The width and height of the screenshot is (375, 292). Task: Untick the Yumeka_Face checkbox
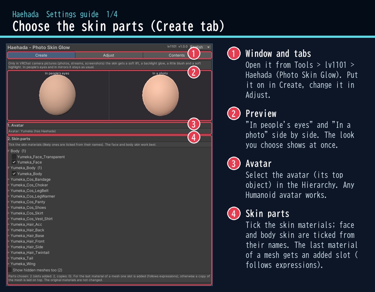[14, 162]
